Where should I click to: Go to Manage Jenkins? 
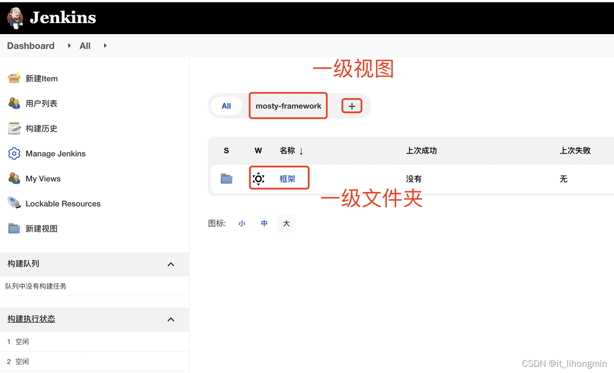click(x=56, y=153)
